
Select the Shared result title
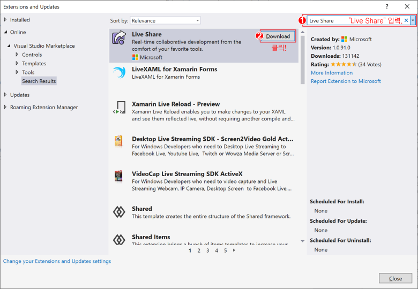coord(142,209)
